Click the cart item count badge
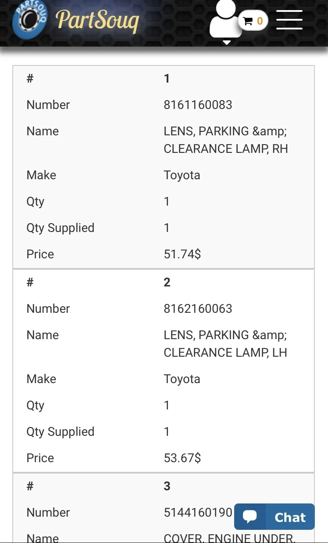Image resolution: width=328 pixels, height=543 pixels. [260, 21]
